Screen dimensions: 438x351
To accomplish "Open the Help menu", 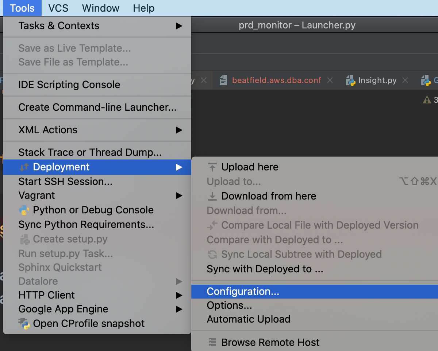I will 143,8.
